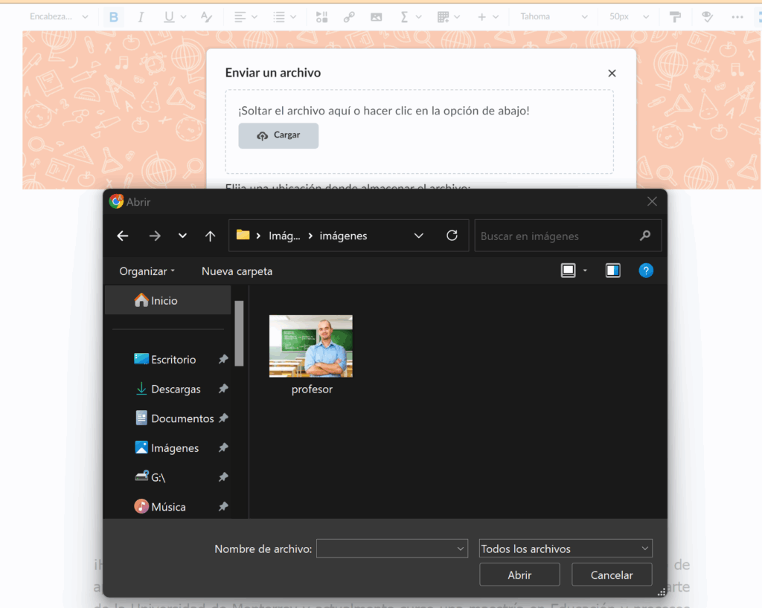Close the Enviar un archivo panel
The height and width of the screenshot is (608, 762).
(x=612, y=73)
